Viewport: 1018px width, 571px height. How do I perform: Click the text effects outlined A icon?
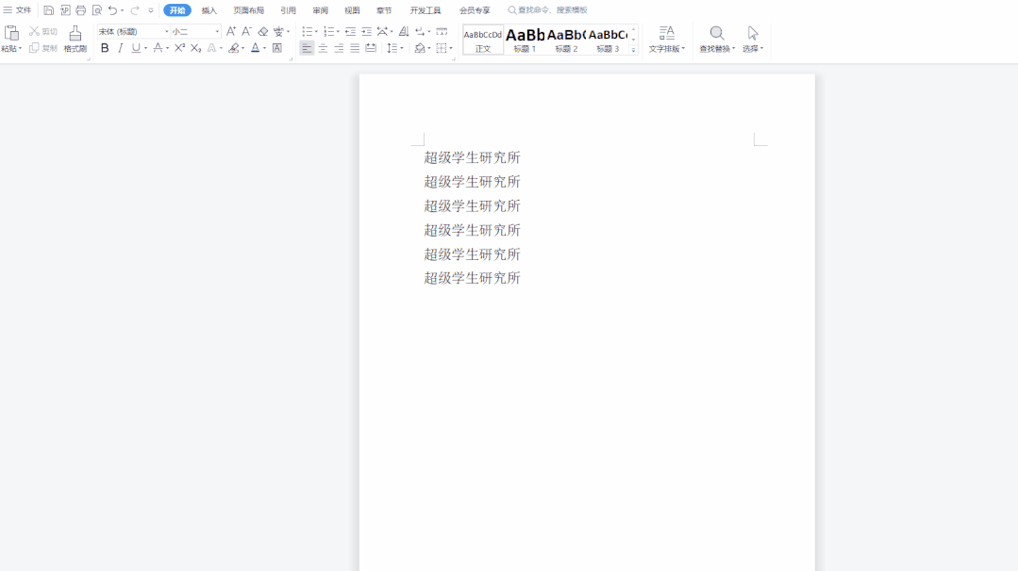[211, 48]
